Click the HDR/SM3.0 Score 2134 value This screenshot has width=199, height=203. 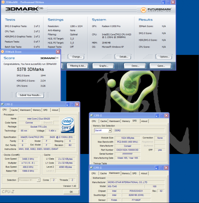(43, 81)
